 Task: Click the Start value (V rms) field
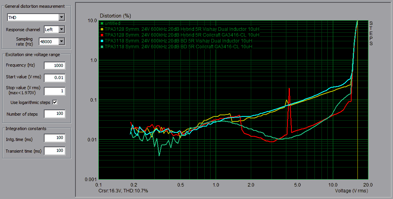(54, 78)
